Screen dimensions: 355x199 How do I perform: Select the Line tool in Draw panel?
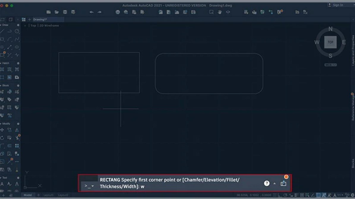pos(2,31)
